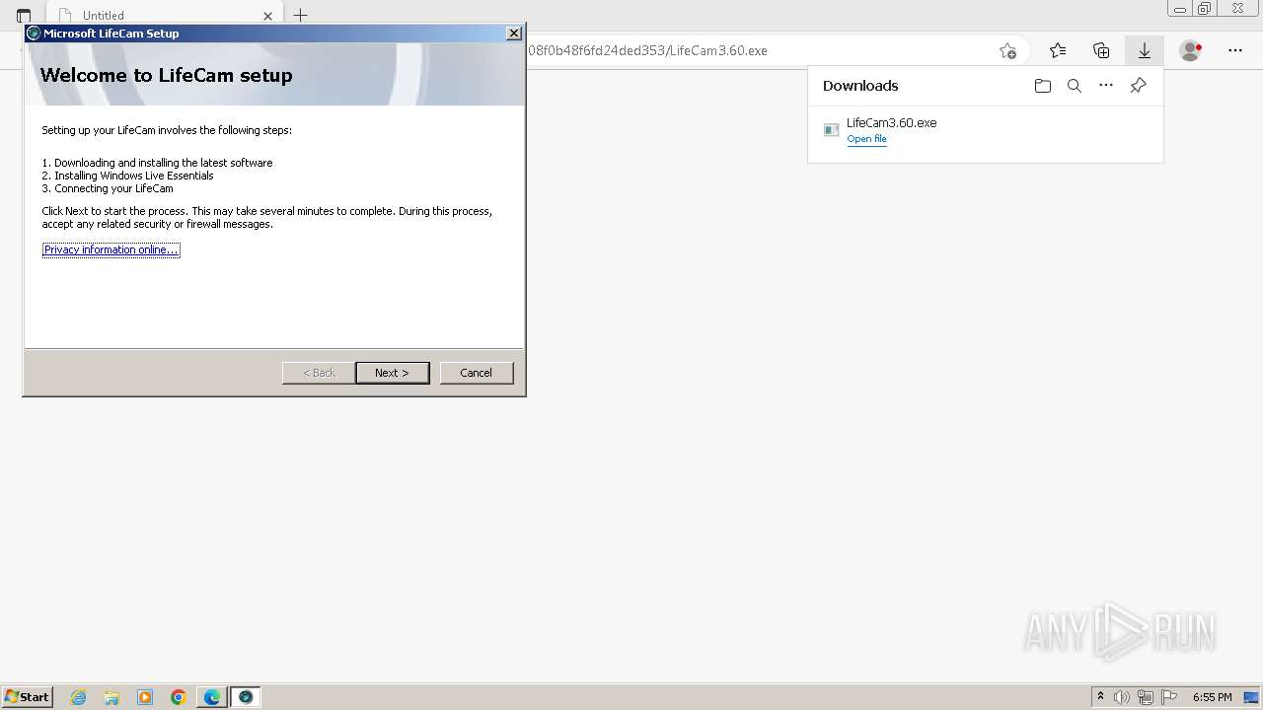Image resolution: width=1263 pixels, height=710 pixels.
Task: Cancel the LifeCam setup wizard
Action: click(476, 373)
